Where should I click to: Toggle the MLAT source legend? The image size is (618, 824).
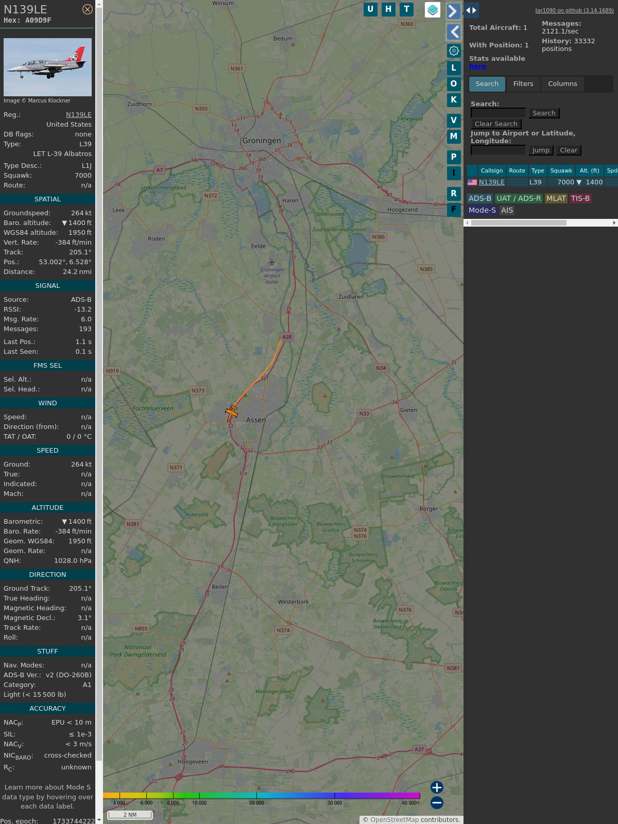pos(556,198)
